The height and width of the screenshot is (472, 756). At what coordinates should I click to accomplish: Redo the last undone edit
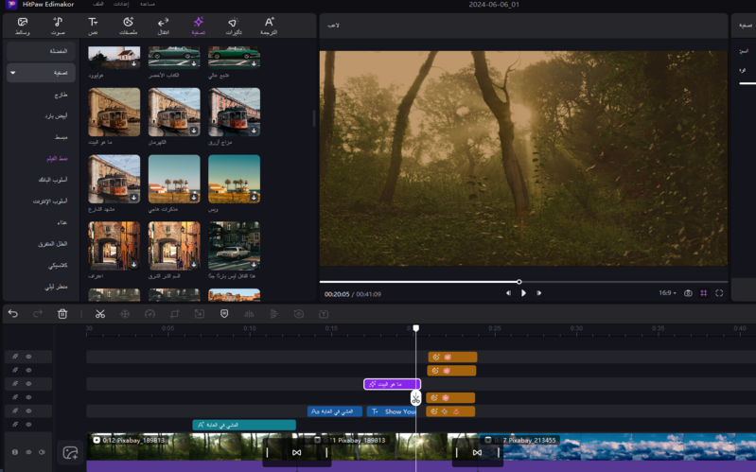(38, 314)
